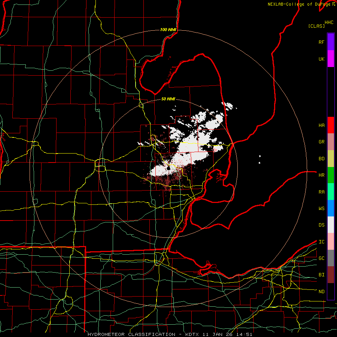
Task: Click the "14:51" timestamp text
Action: [x=245, y=334]
